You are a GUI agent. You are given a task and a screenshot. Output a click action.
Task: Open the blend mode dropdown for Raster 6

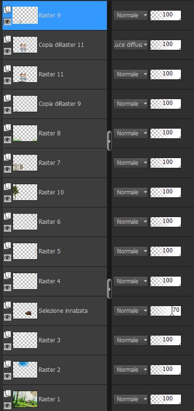[x=131, y=222]
